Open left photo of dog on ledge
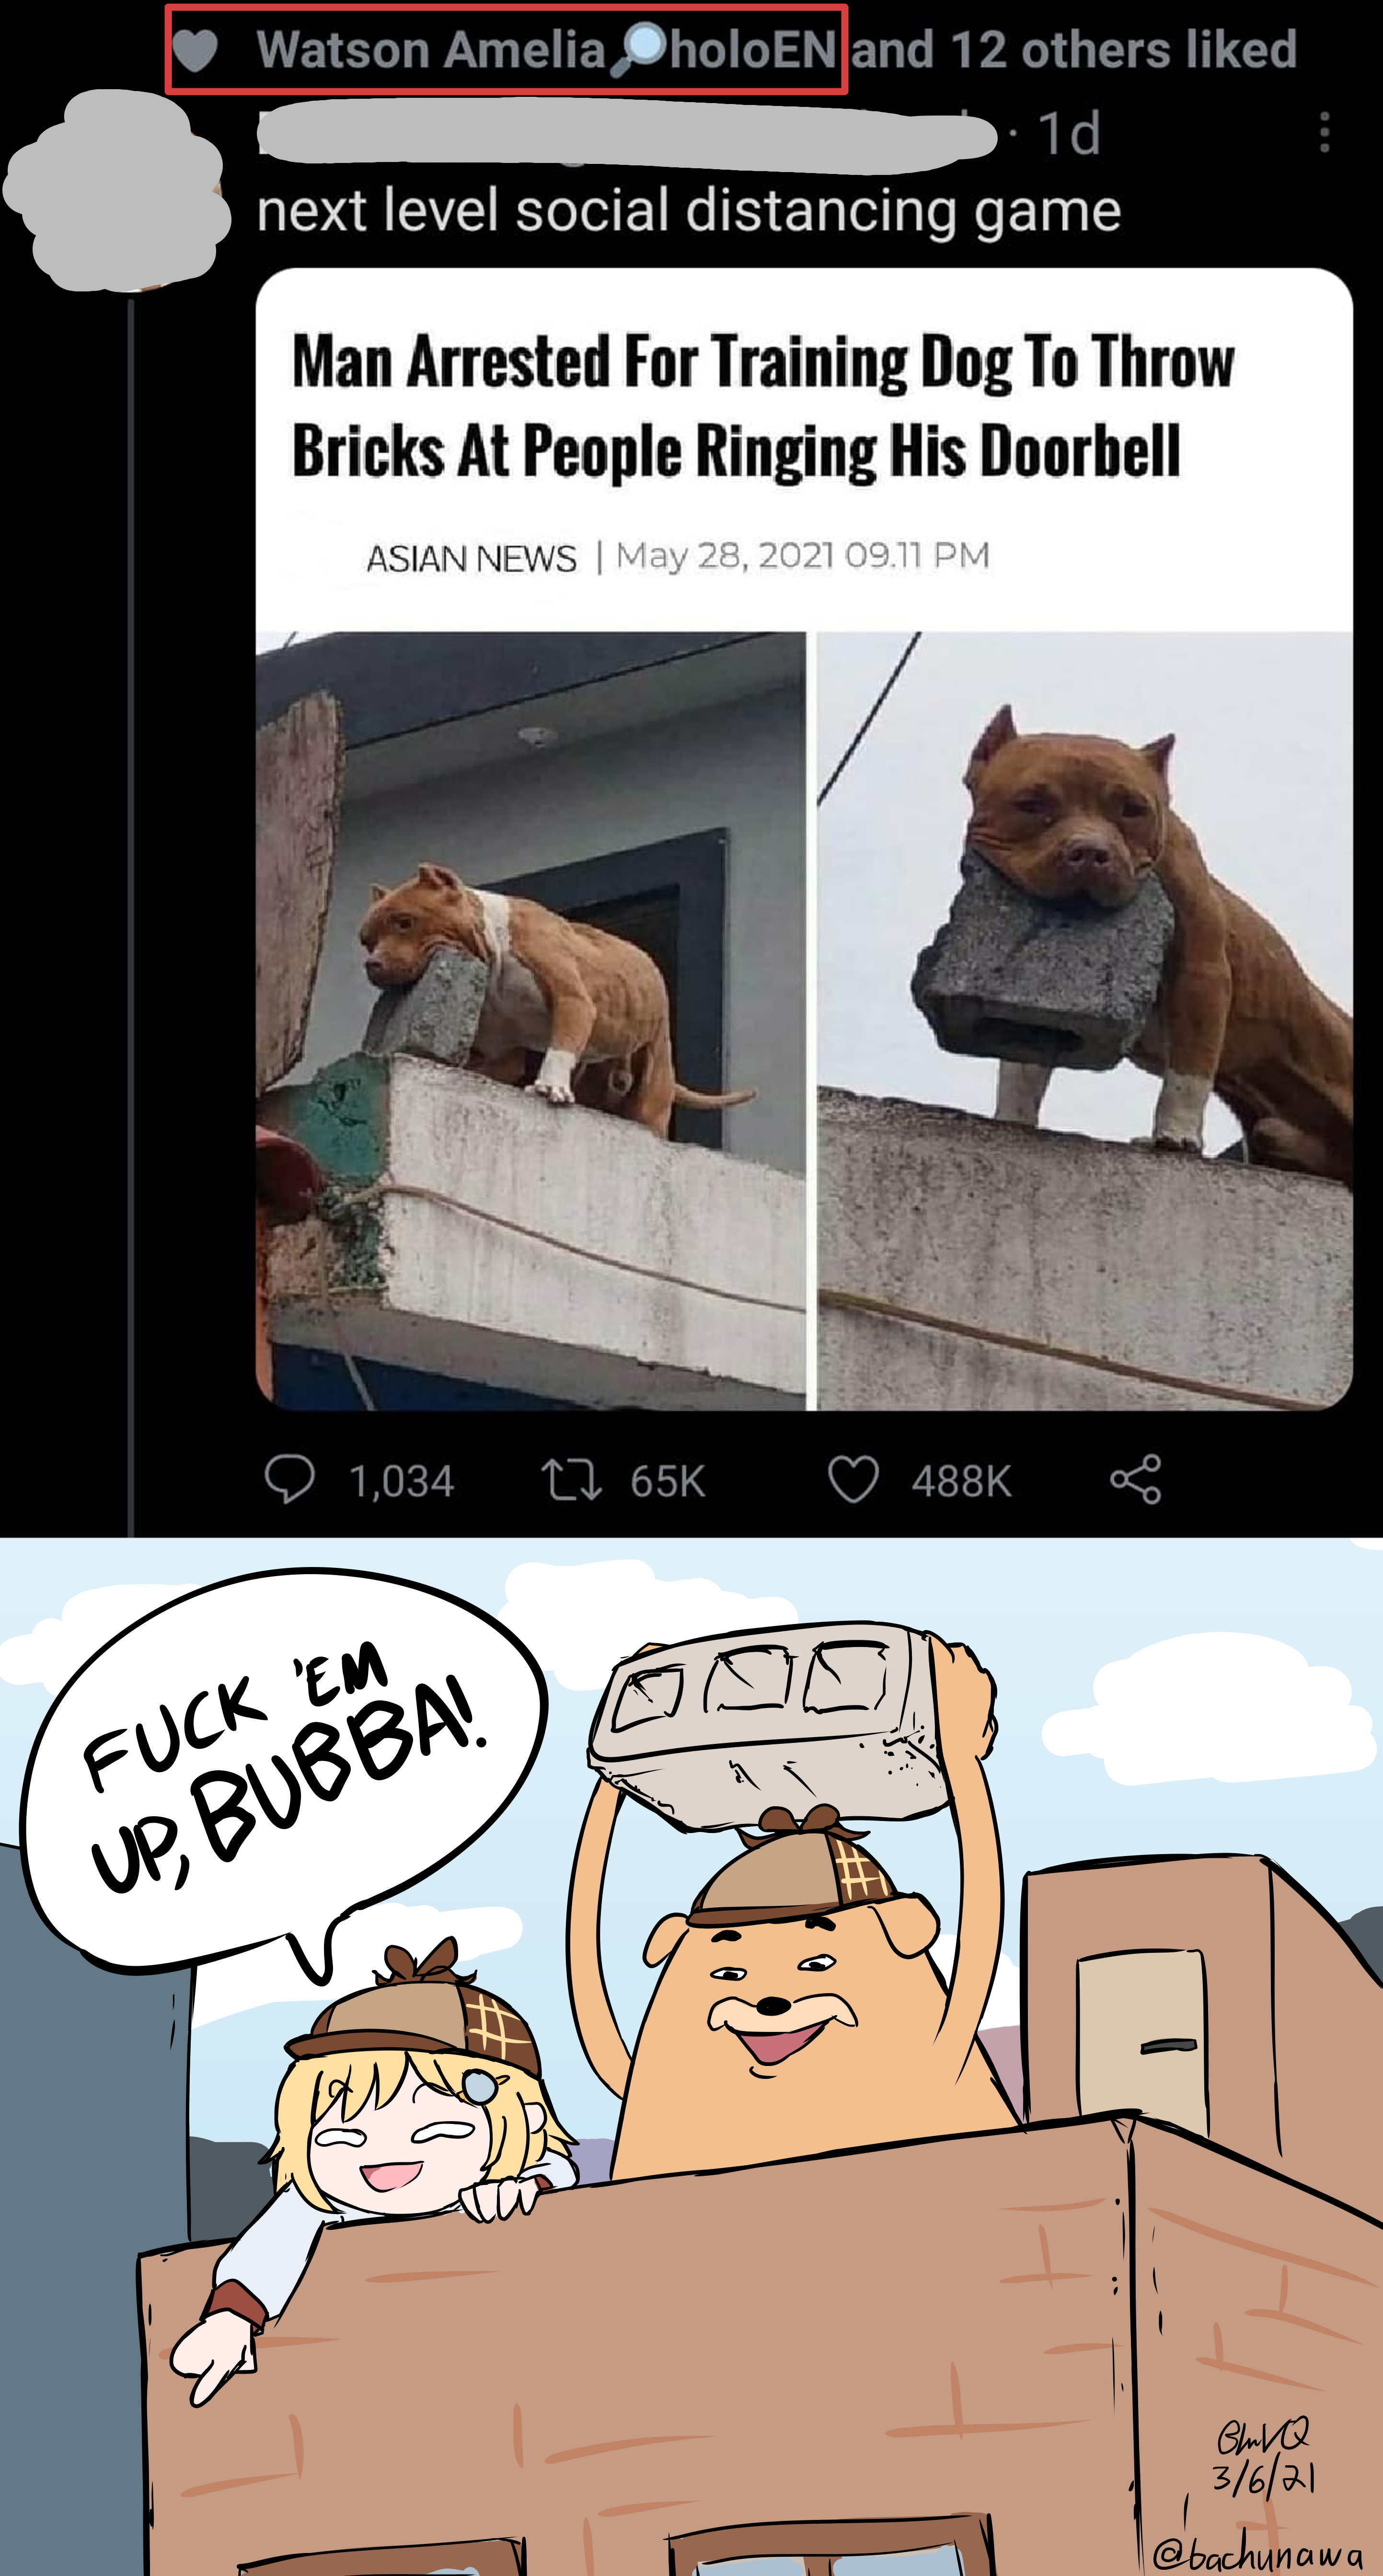The image size is (1383, 2576). [530, 1020]
